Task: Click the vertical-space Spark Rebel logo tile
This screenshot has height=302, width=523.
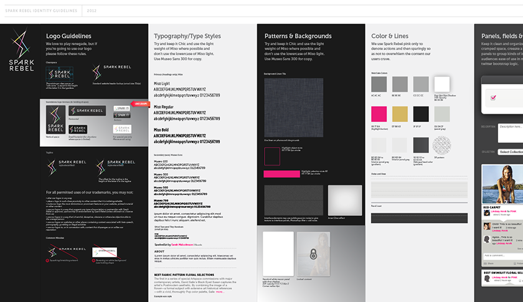Action: (55, 120)
